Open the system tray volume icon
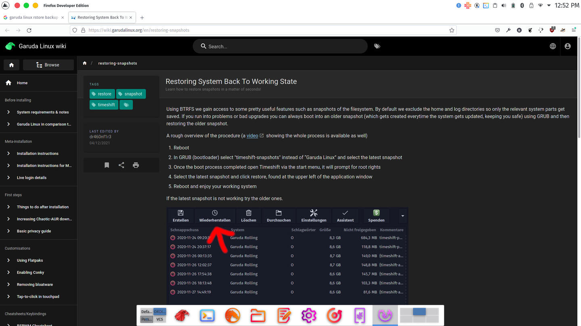 coord(504,6)
